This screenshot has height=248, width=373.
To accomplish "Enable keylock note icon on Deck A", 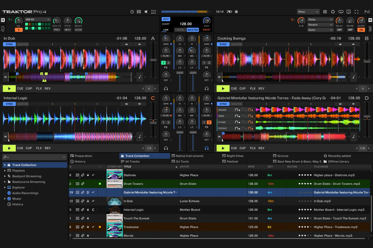I will click(140, 77).
